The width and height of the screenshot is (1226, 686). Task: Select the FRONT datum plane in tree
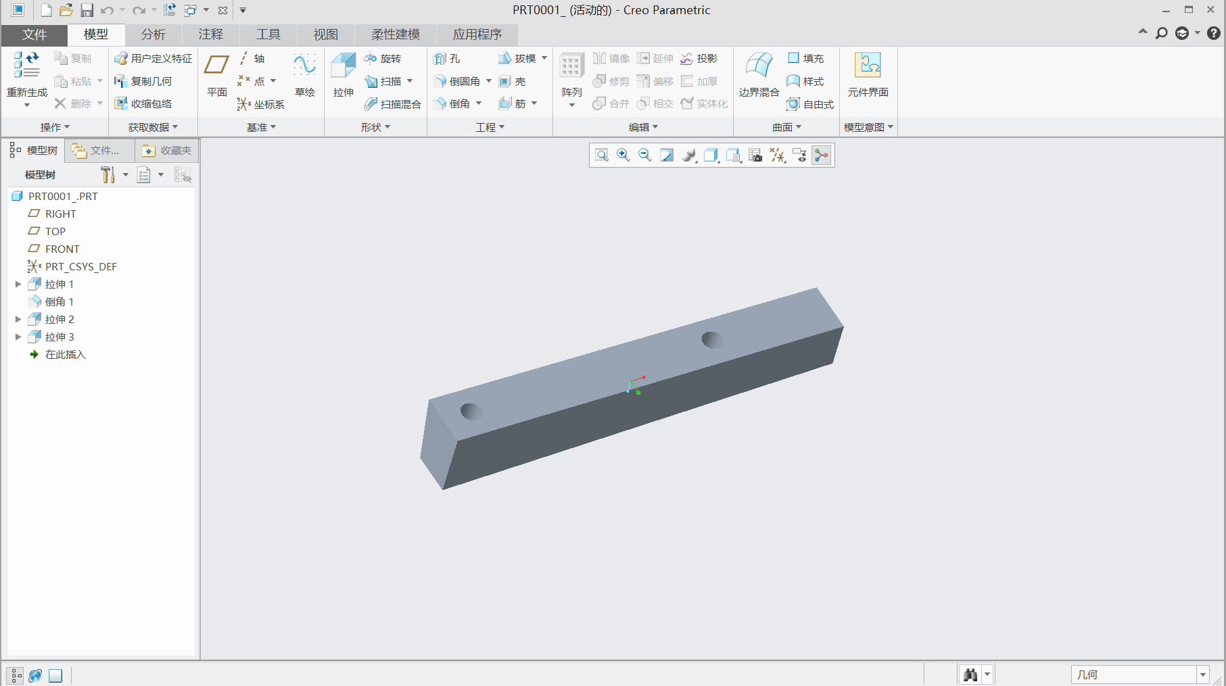pyautogui.click(x=62, y=249)
